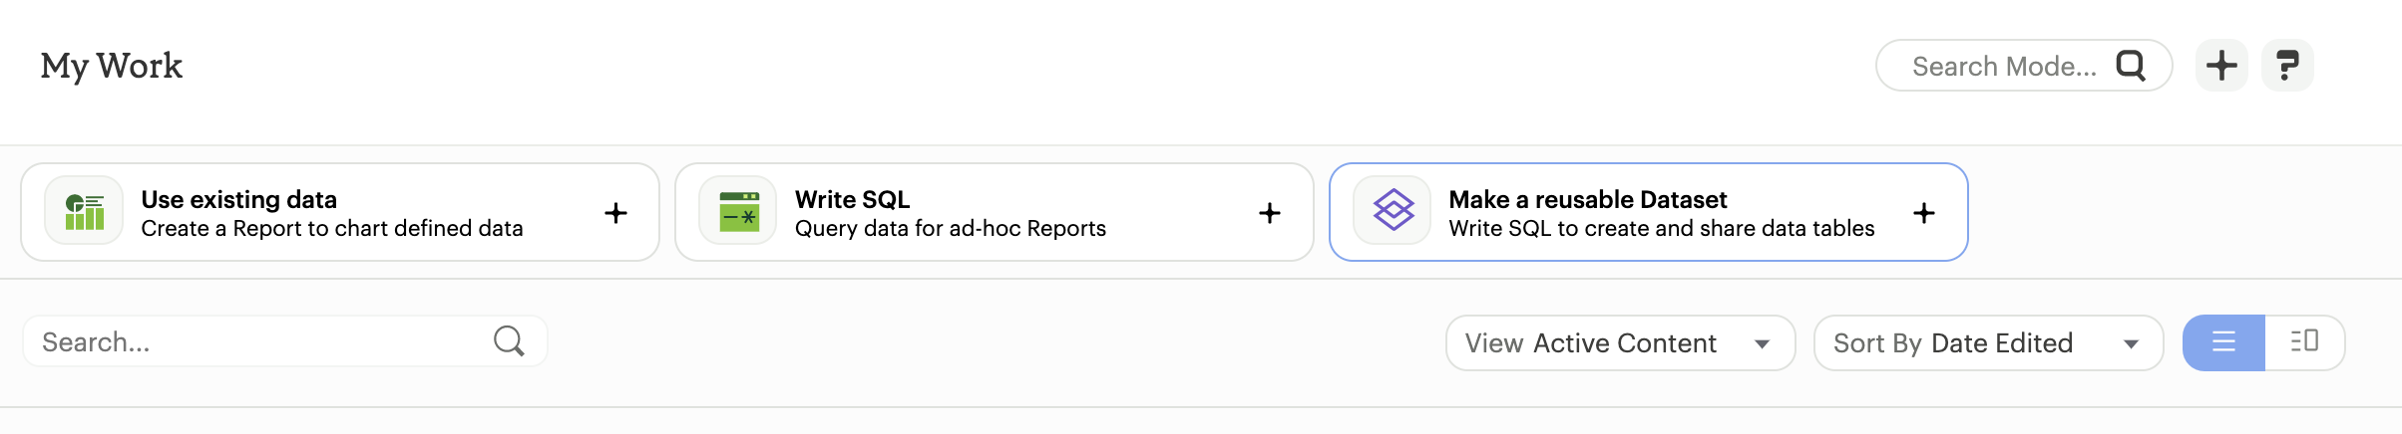The image size is (2402, 434).
Task: Click the Write SQL query icon
Action: [739, 212]
